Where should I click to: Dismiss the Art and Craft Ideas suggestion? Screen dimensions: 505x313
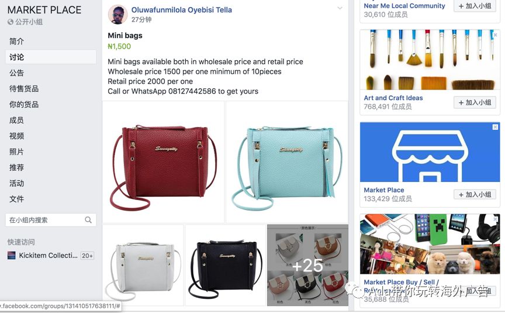[495, 35]
